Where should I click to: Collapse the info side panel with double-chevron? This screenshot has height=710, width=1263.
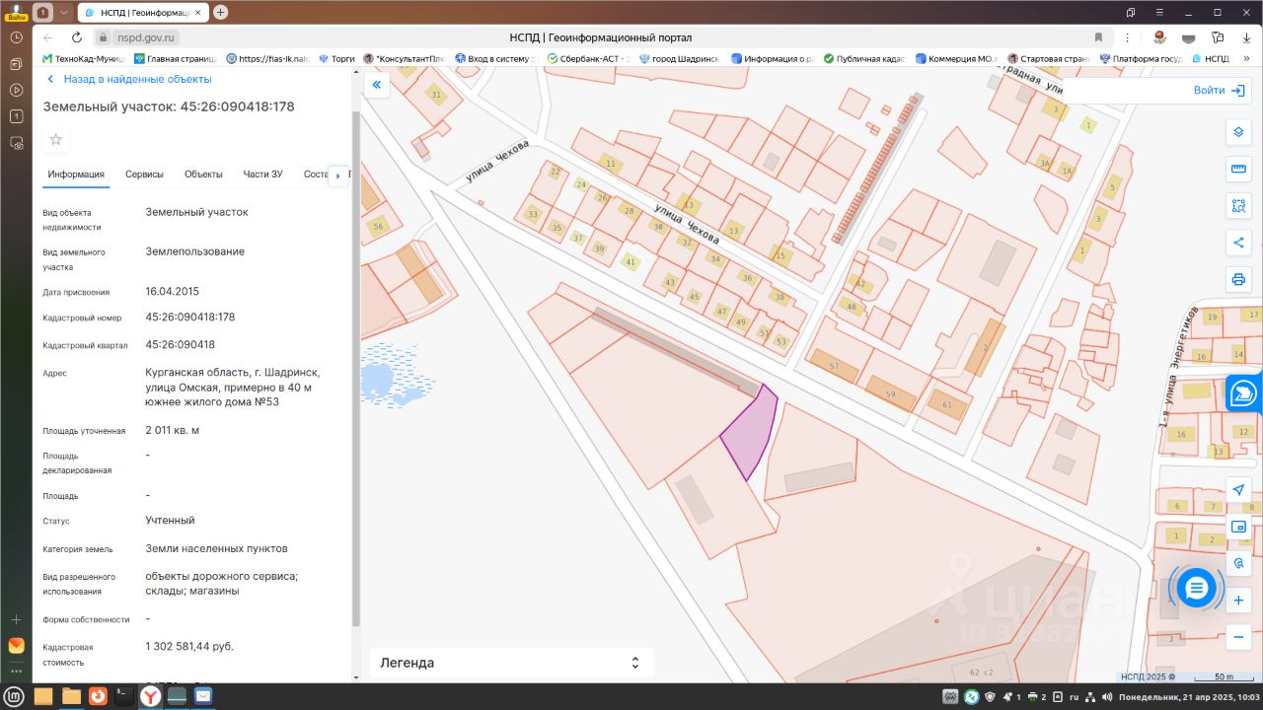point(376,85)
